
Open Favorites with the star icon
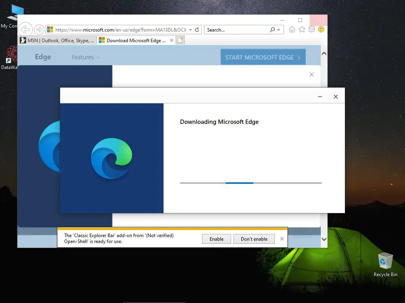pos(302,29)
